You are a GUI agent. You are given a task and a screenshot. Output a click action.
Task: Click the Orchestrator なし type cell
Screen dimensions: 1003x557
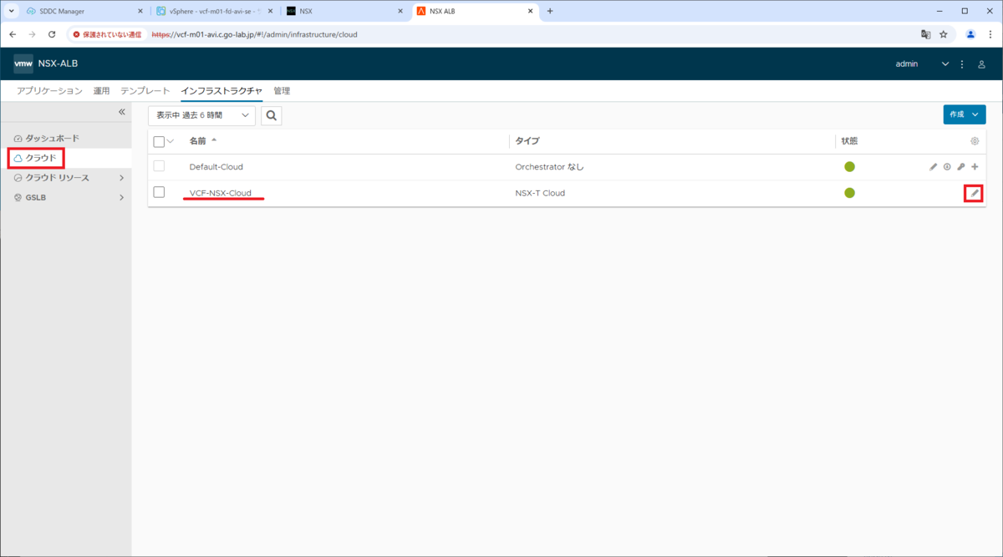(x=549, y=167)
